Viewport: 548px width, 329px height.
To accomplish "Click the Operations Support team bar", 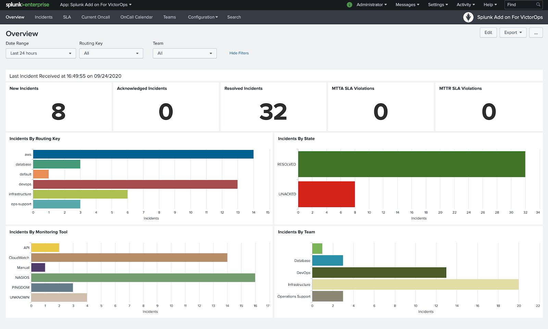I will click(327, 296).
